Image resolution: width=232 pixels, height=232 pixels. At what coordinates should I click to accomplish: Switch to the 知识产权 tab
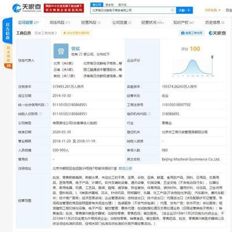[x=184, y=23]
